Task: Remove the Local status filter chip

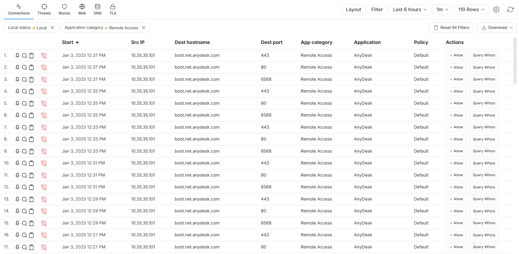Action: click(52, 28)
